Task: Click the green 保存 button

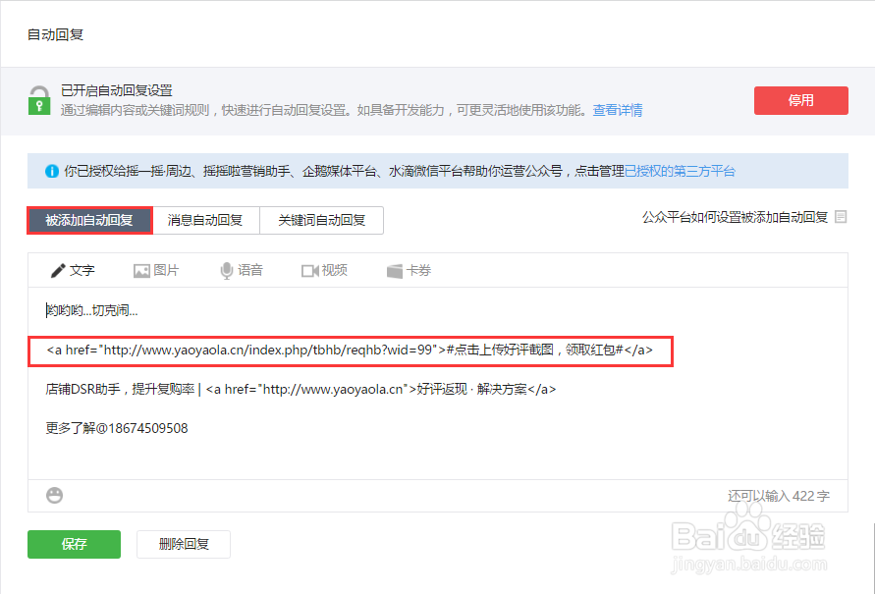Action: [x=75, y=544]
